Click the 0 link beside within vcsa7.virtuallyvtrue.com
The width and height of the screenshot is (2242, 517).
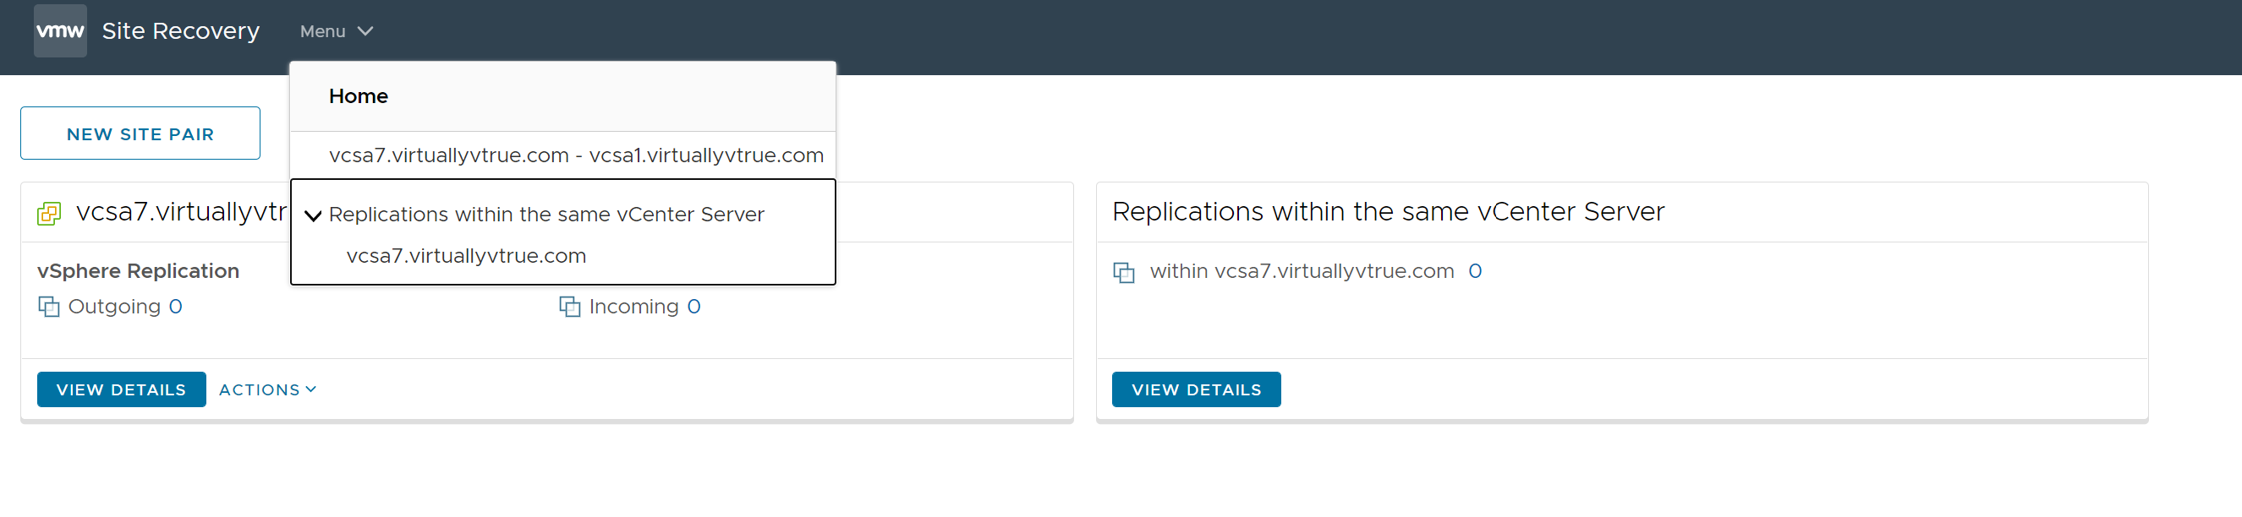tap(1476, 270)
